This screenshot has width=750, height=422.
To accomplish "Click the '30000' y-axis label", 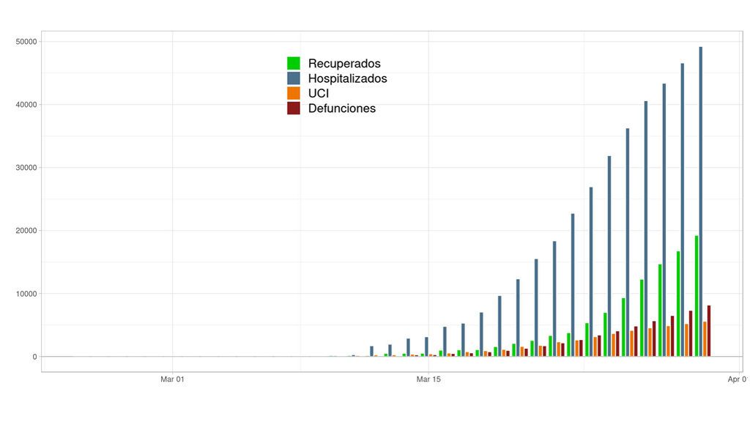I will (26, 168).
